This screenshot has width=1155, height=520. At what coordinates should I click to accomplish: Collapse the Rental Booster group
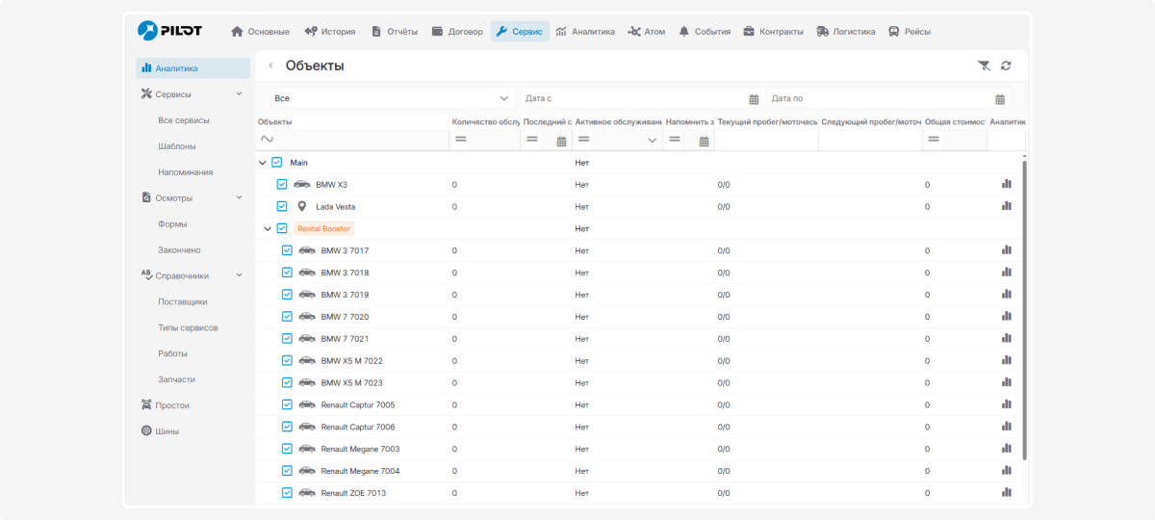coord(267,229)
